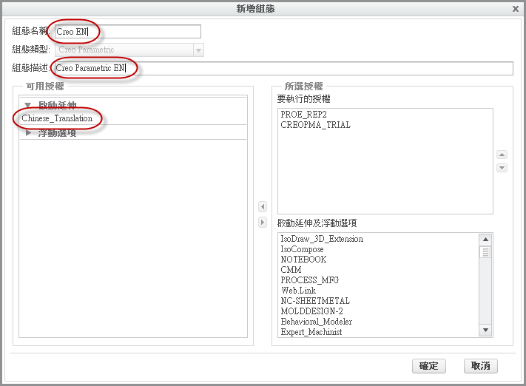Select IsoDraw_3D_Extension in options list
This screenshot has width=526, height=386.
pyautogui.click(x=322, y=239)
